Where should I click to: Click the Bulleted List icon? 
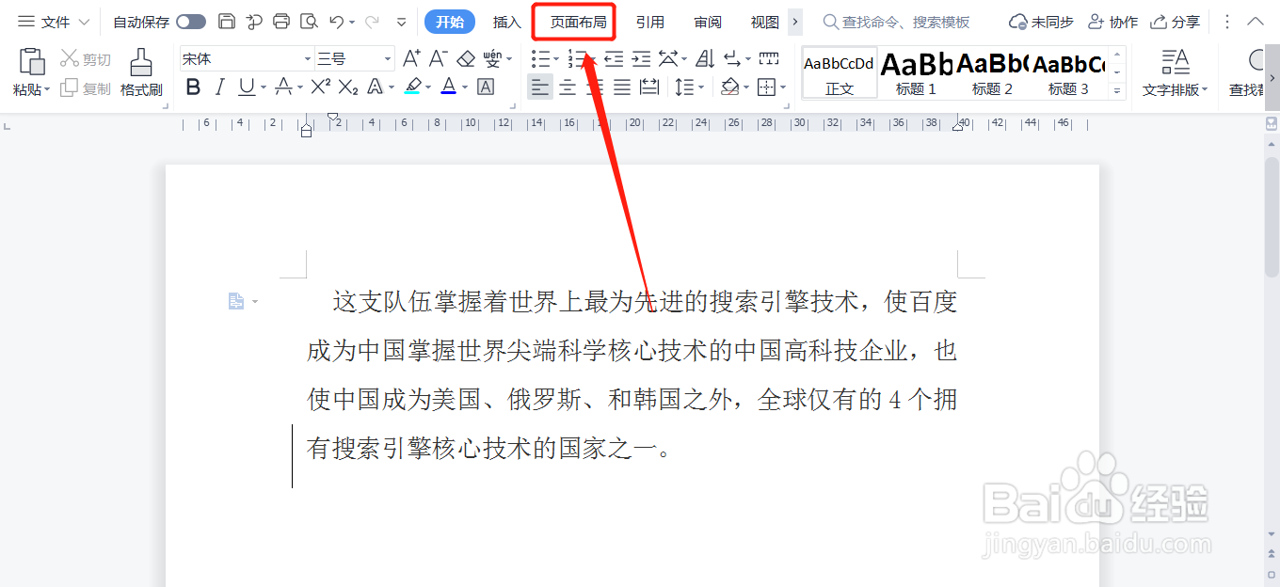pos(540,59)
